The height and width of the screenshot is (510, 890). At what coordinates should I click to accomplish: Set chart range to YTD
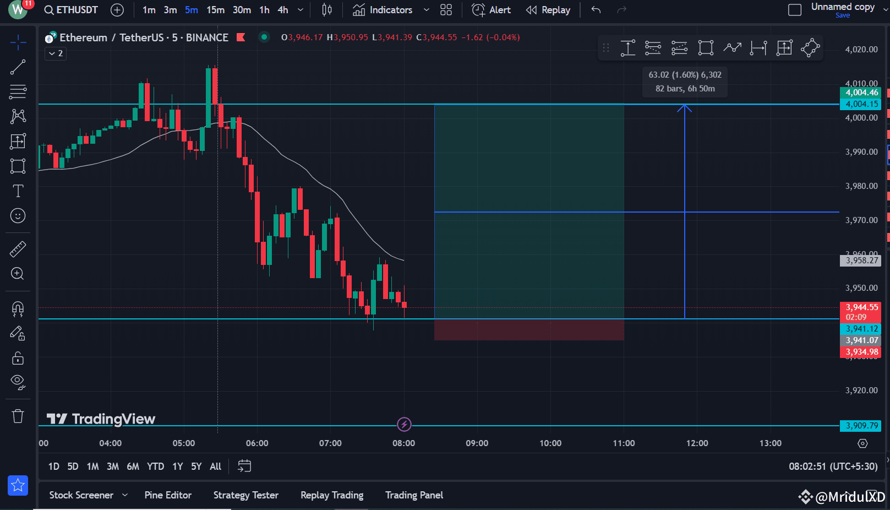[x=155, y=466]
